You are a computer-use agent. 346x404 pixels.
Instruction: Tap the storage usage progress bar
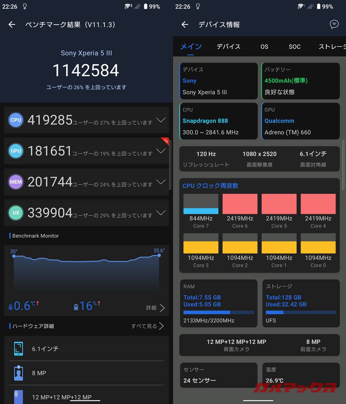click(x=301, y=312)
